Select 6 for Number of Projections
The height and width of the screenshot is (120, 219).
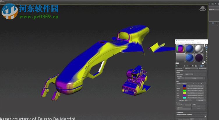pos(202,83)
